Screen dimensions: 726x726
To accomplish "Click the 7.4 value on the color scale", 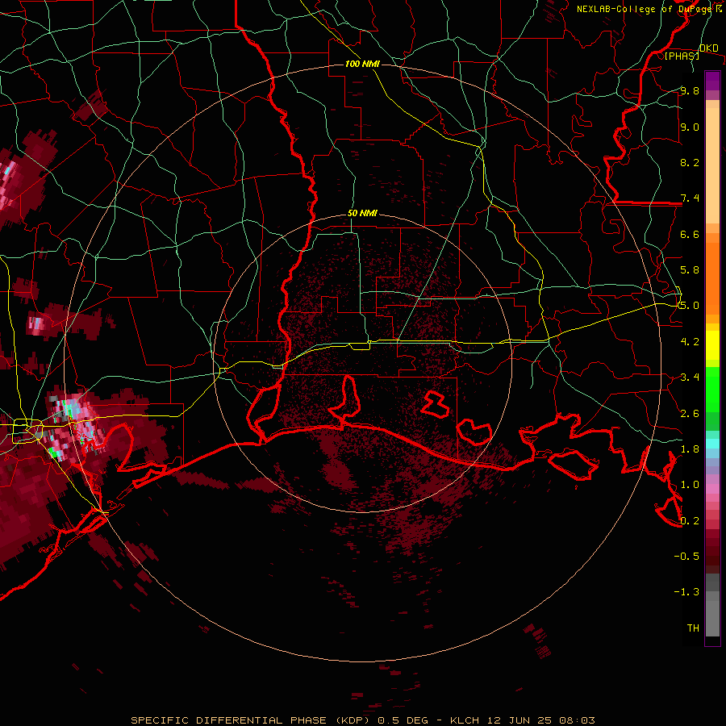I will pyautogui.click(x=690, y=198).
